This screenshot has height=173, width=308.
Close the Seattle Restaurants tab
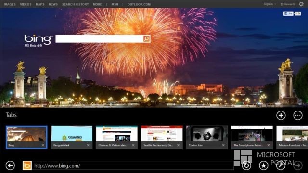click(178, 145)
